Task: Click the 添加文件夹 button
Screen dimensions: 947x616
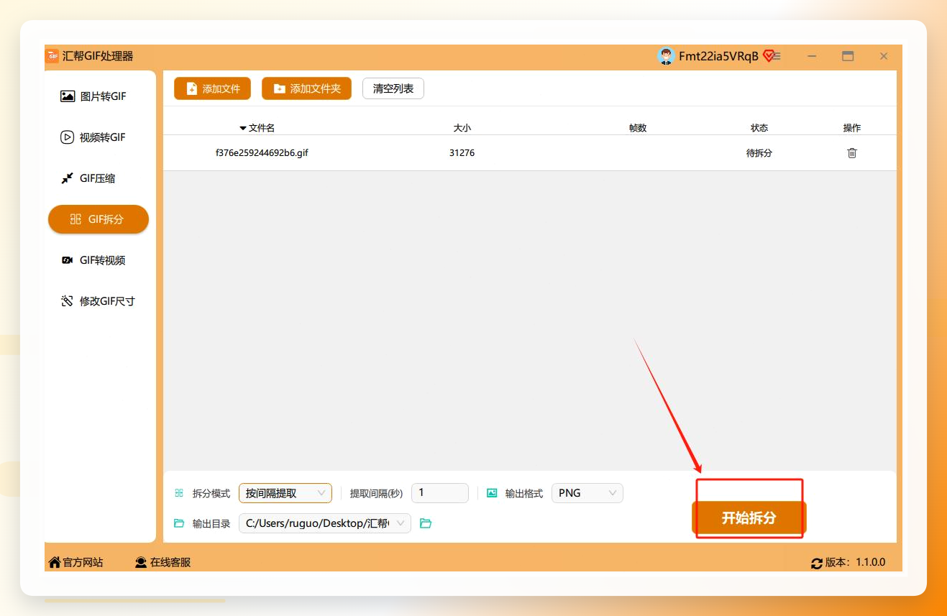Action: (306, 88)
